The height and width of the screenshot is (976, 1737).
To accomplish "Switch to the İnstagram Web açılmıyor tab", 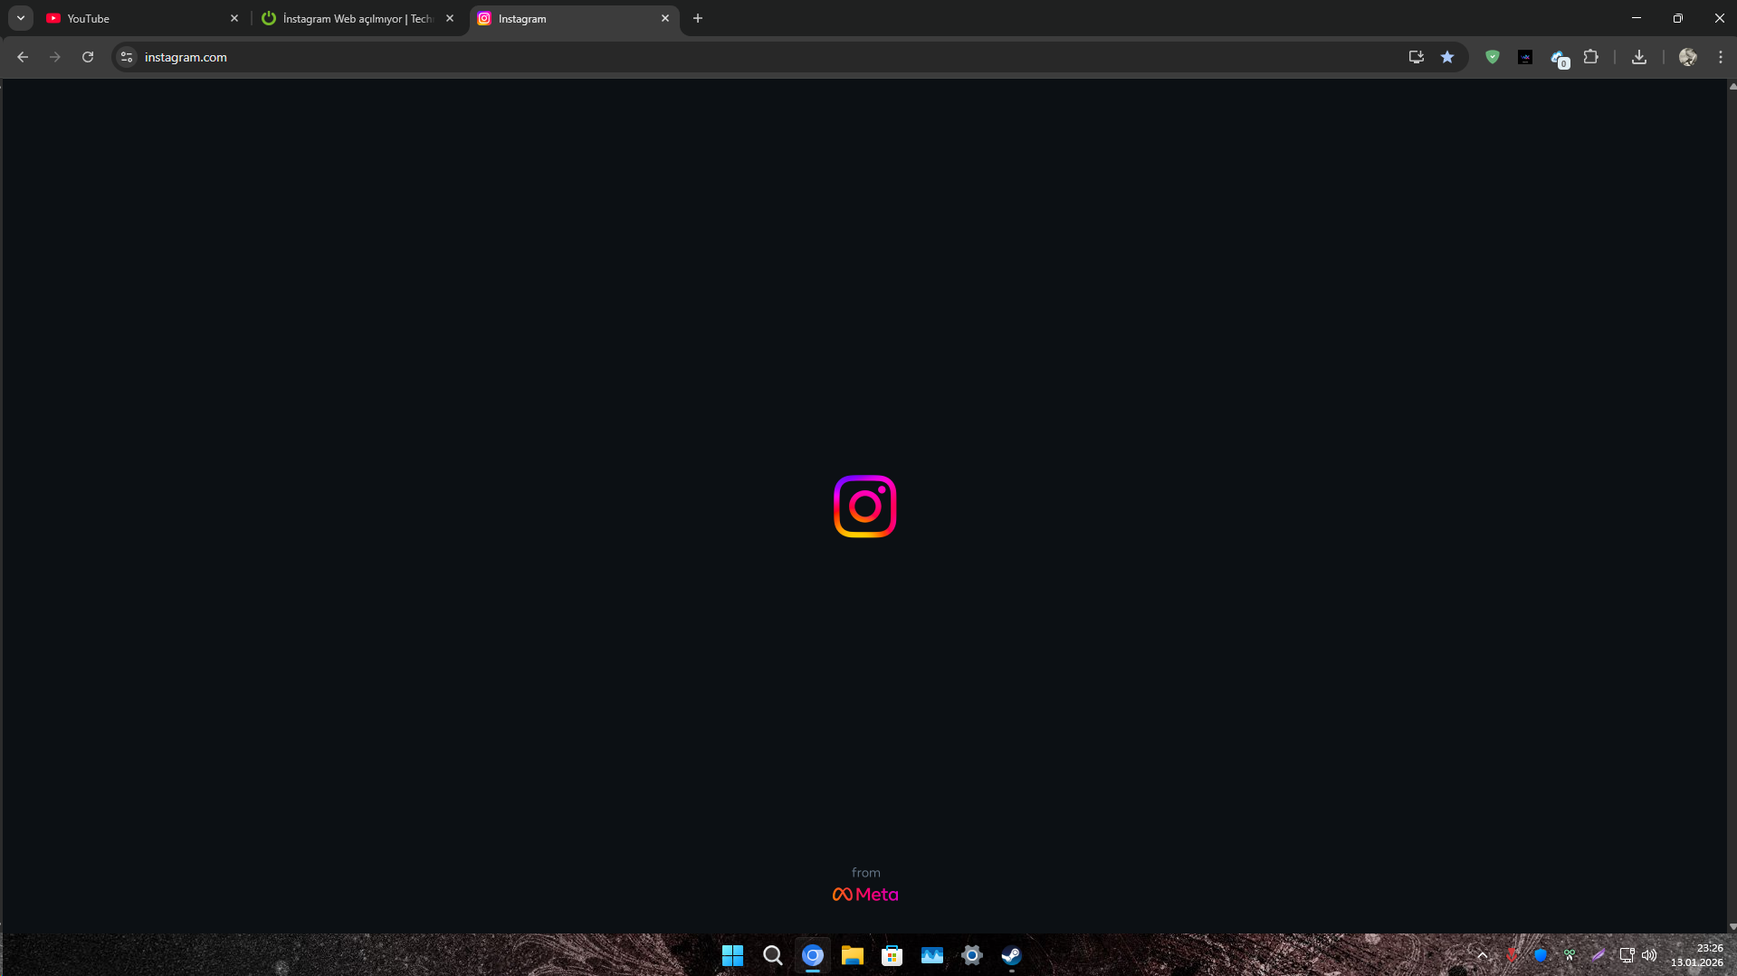I will pos(358,18).
